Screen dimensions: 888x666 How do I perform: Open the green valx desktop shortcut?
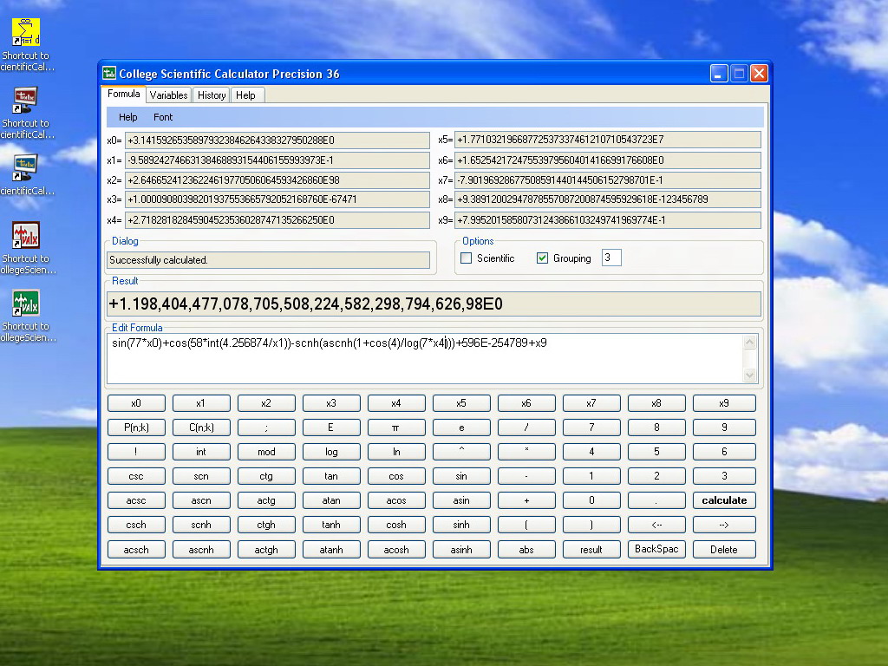coord(26,303)
